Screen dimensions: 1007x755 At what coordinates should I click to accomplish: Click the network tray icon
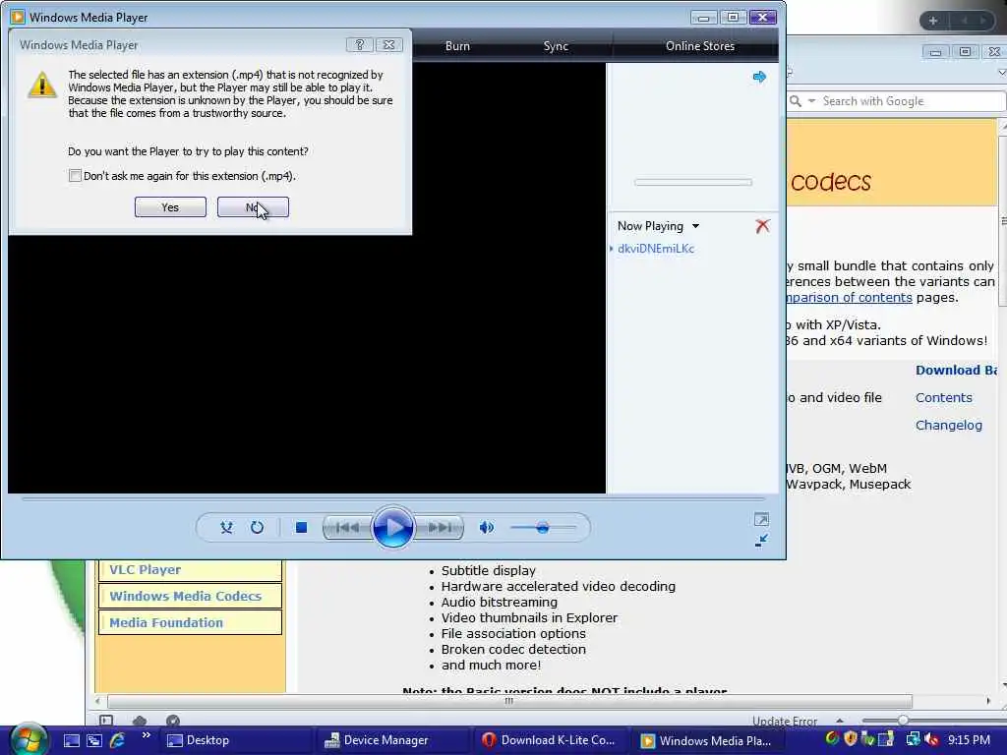[913, 739]
